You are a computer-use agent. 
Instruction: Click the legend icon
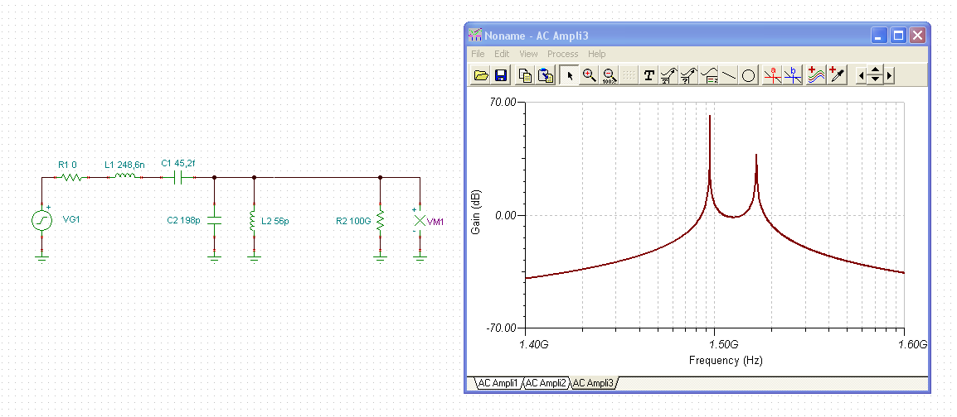(709, 75)
